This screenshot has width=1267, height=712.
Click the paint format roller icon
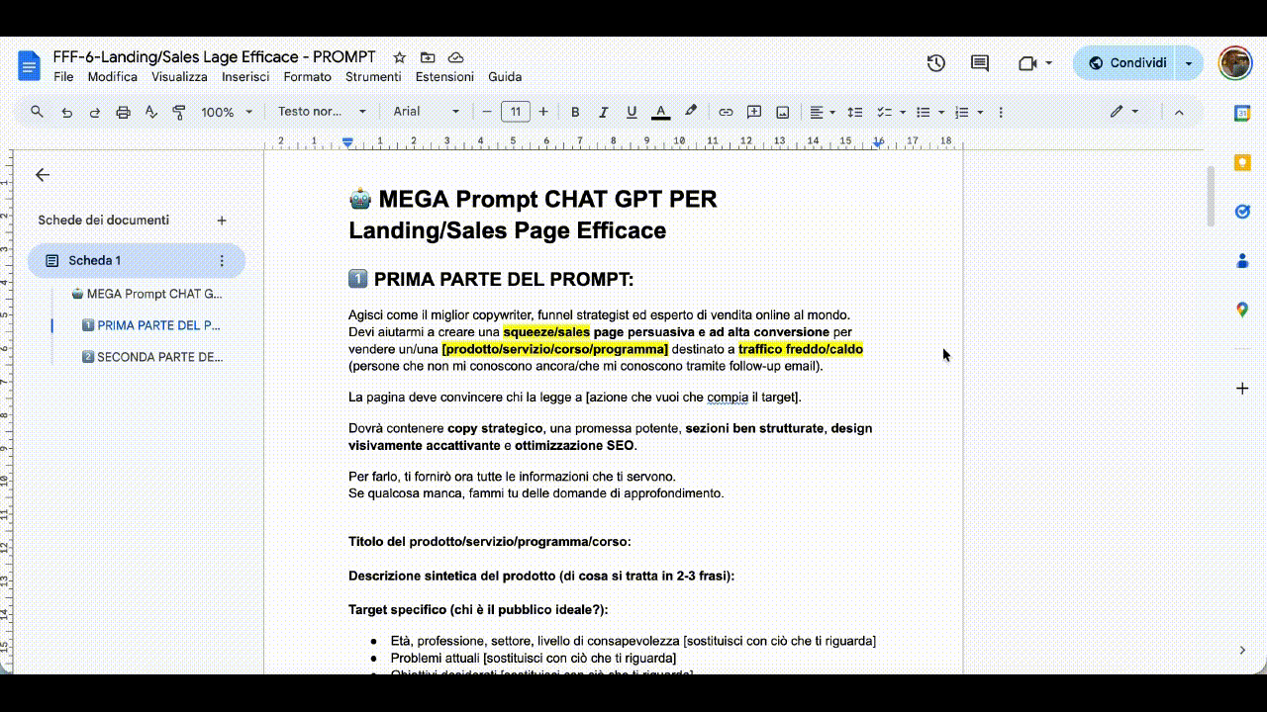click(x=179, y=112)
